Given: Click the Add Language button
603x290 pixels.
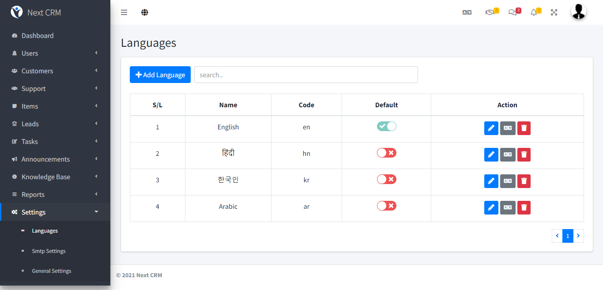Looking at the screenshot, I should pyautogui.click(x=160, y=75).
